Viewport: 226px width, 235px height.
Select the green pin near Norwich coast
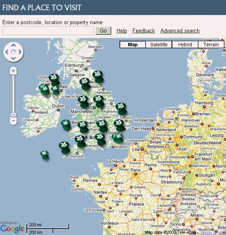coord(121,109)
